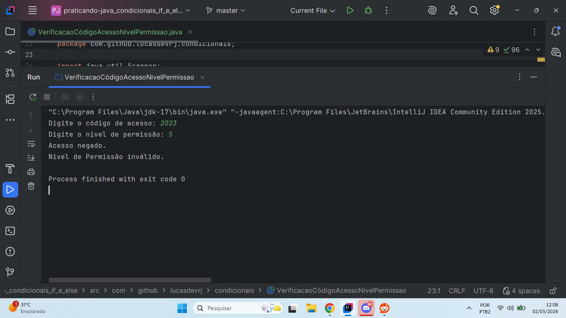Open the Build hammer tool window
This screenshot has width=566, height=318.
tap(10, 169)
